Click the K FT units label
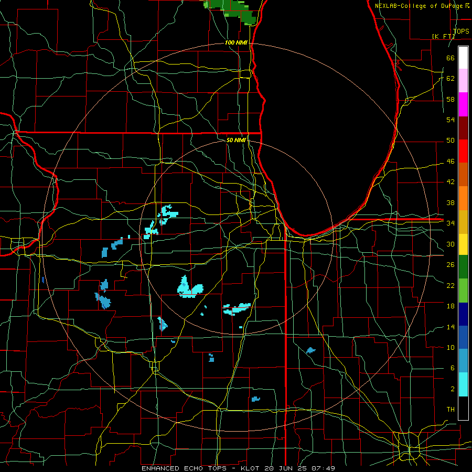472x472 pixels. click(443, 36)
